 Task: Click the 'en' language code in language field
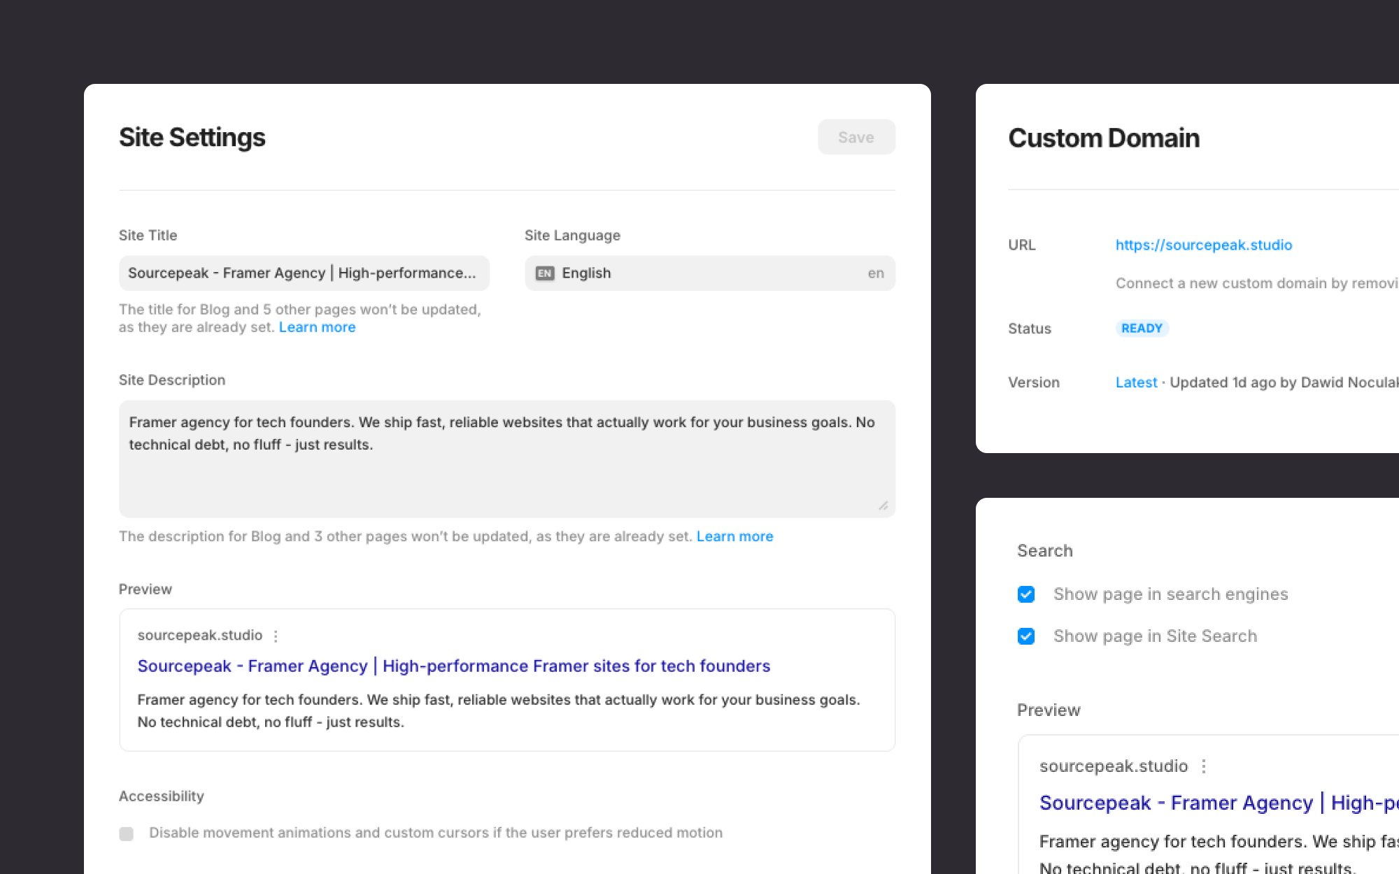876,273
